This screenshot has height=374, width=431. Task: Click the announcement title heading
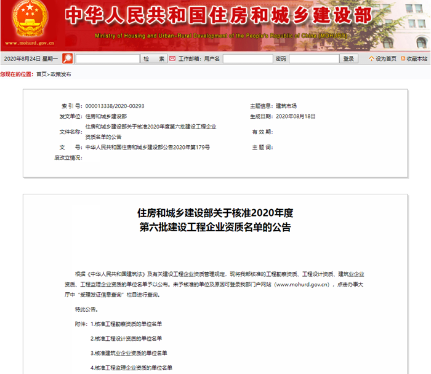tap(215, 220)
